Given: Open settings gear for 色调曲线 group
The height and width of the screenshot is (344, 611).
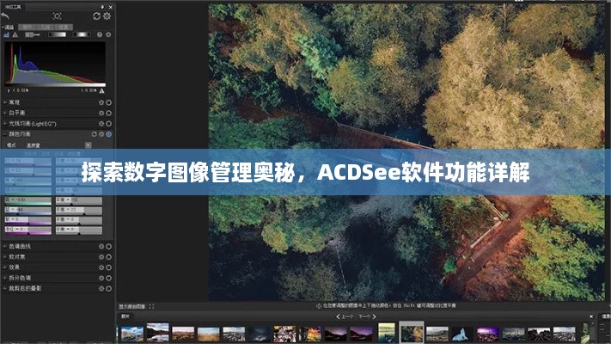Looking at the screenshot, I should point(101,247).
